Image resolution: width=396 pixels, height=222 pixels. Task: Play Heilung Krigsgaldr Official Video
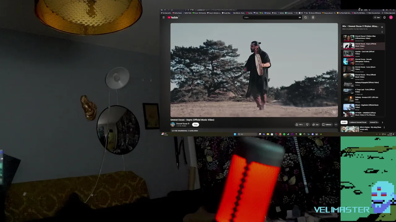(x=363, y=84)
